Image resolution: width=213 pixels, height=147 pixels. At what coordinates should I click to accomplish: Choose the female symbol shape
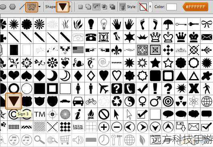point(142,101)
